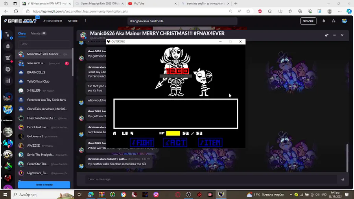
Task: Click the chat messages scrollbar
Action: pyautogui.click(x=347, y=158)
